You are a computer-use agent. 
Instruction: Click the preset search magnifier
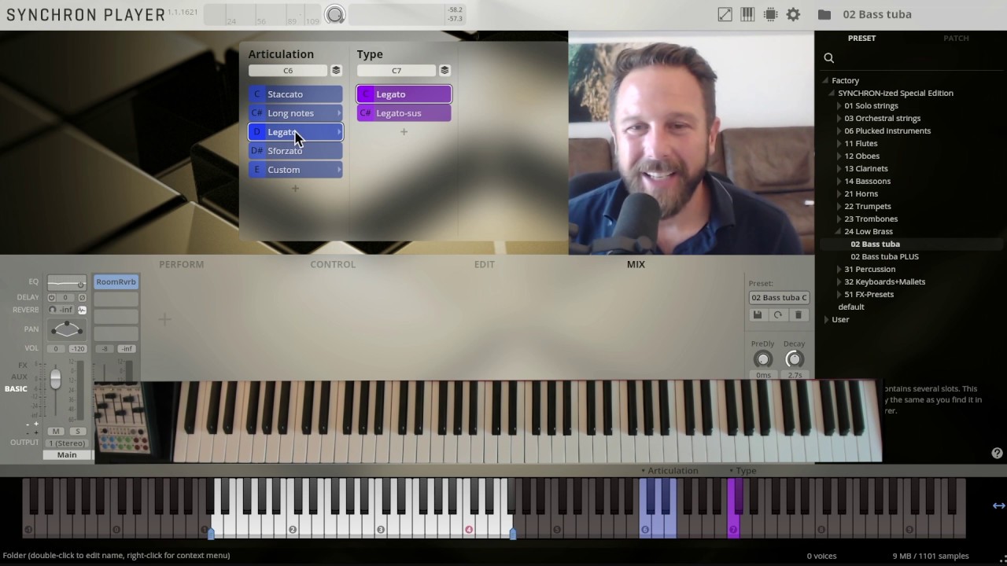click(x=828, y=57)
